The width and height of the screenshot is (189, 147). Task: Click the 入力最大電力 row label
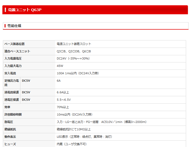pyautogui.click(x=13, y=66)
